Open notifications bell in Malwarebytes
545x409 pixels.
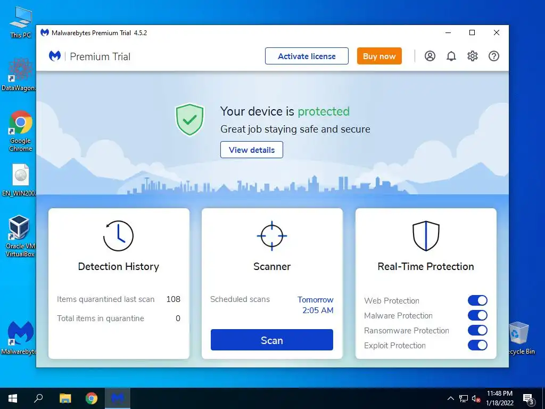(451, 56)
